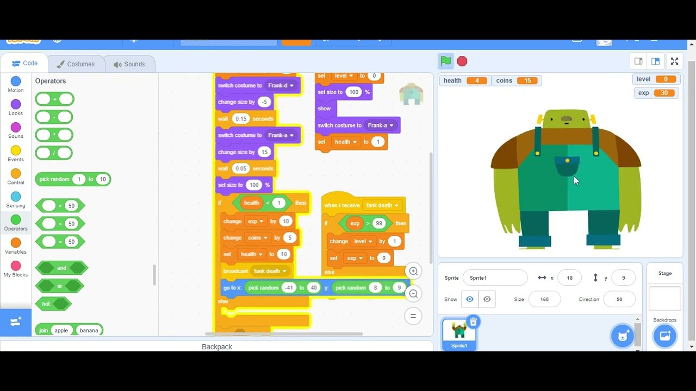Open costume dropdown showing Frank-d
Image resolution: width=696 pixels, height=391 pixels.
pos(281,85)
